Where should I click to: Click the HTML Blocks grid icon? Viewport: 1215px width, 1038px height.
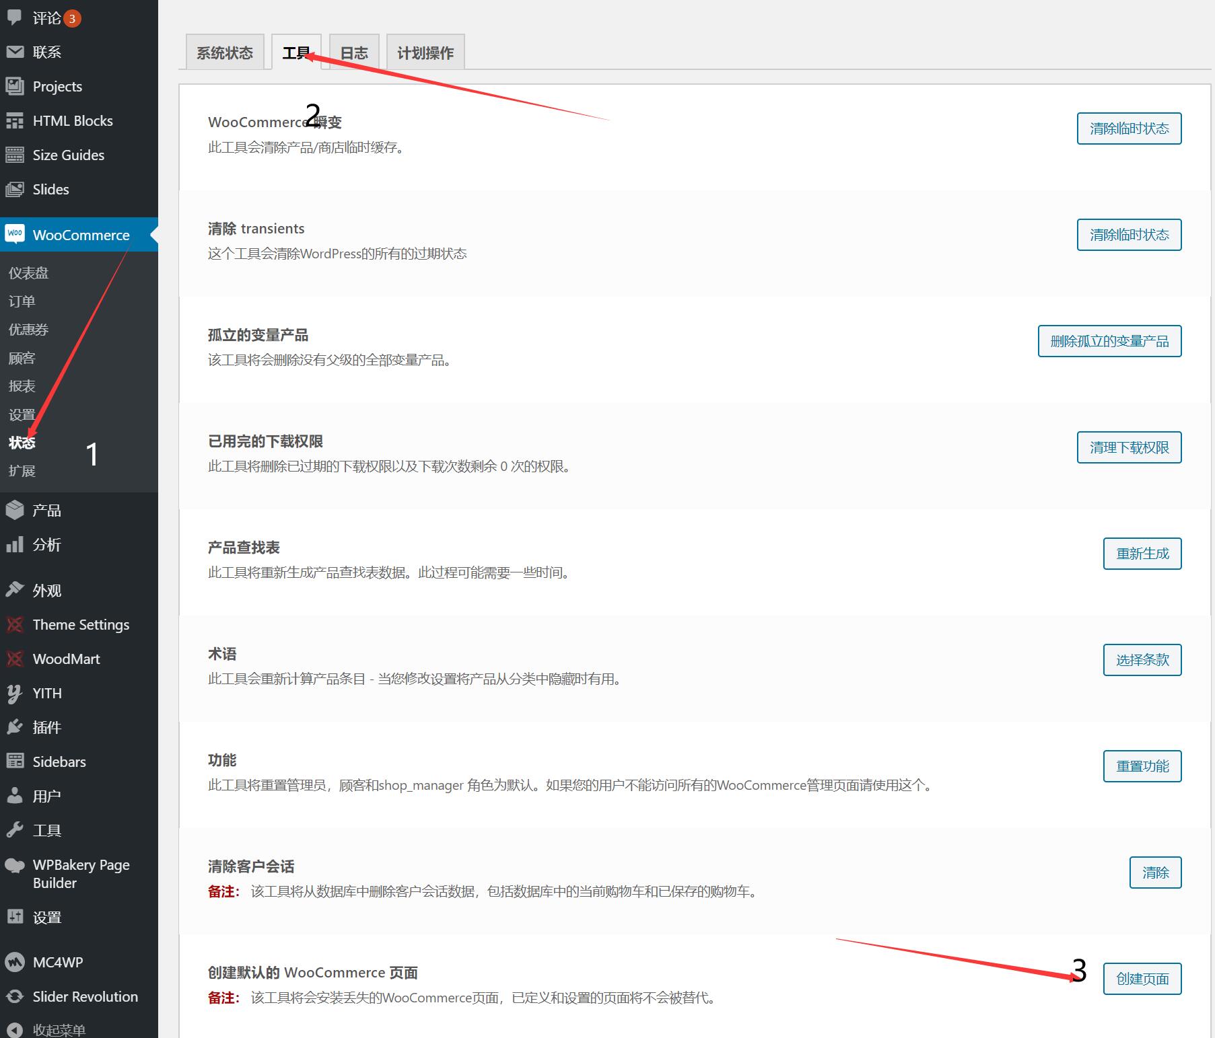pyautogui.click(x=14, y=120)
